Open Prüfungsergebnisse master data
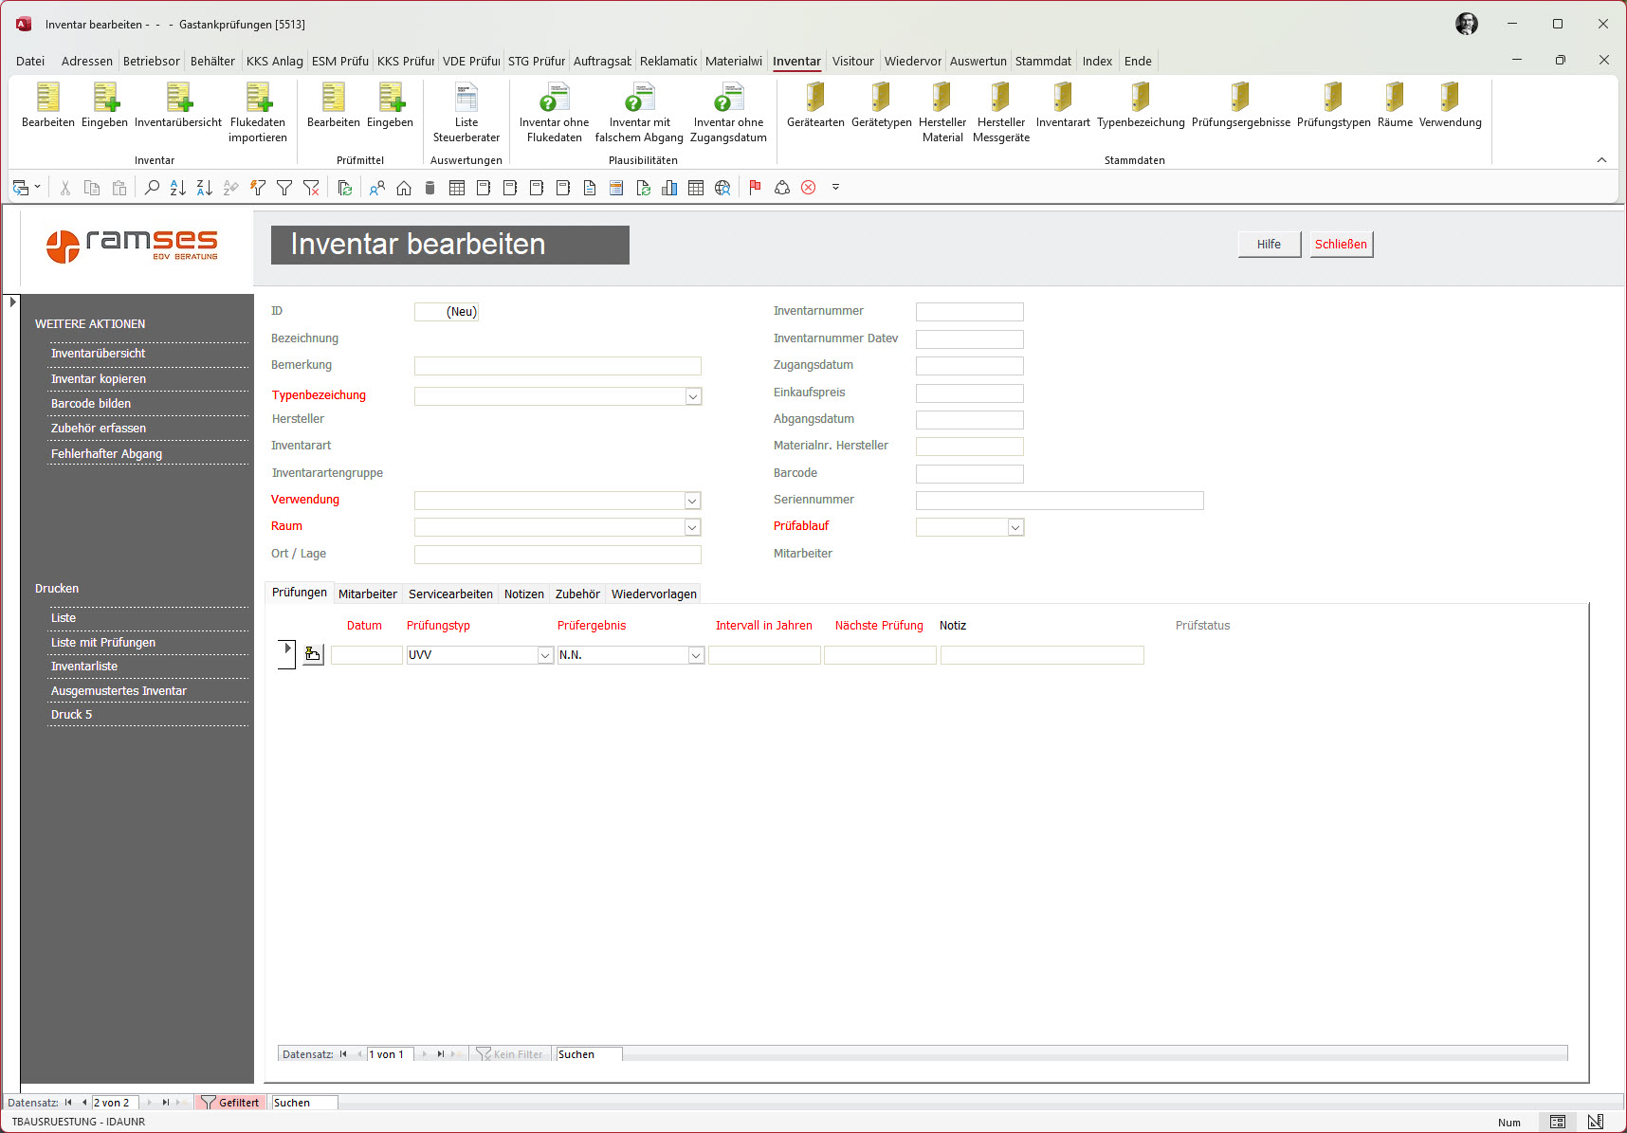 tap(1240, 104)
